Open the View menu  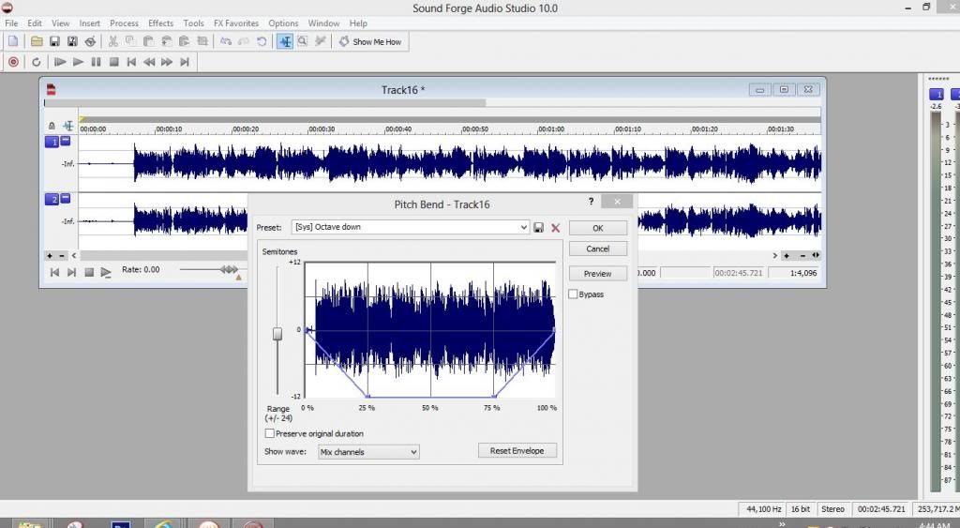(x=60, y=23)
